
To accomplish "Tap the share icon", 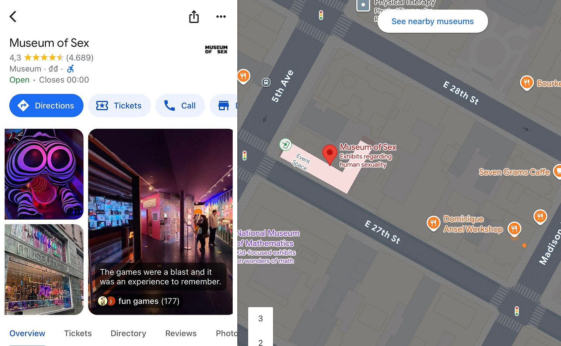I will click(x=194, y=17).
